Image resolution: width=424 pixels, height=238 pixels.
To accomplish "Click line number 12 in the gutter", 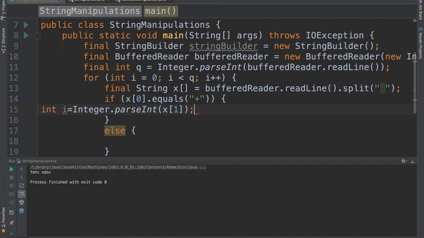I will point(13,78).
